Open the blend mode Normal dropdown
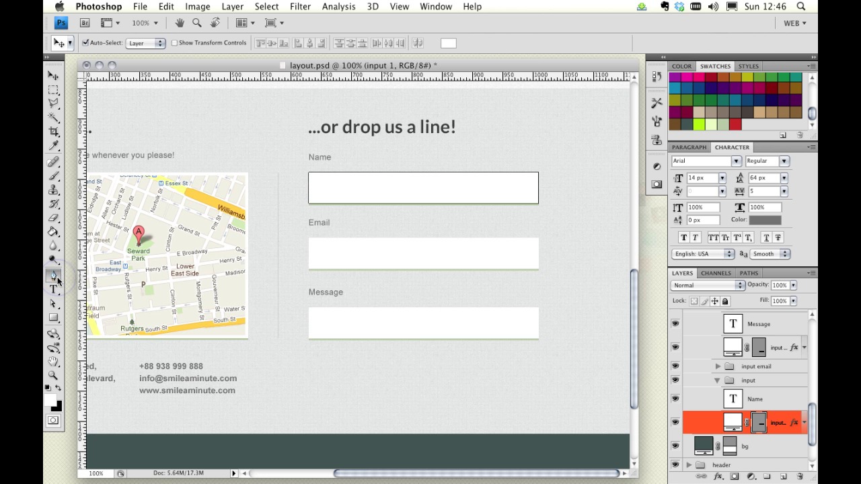The height and width of the screenshot is (484, 861). click(708, 286)
